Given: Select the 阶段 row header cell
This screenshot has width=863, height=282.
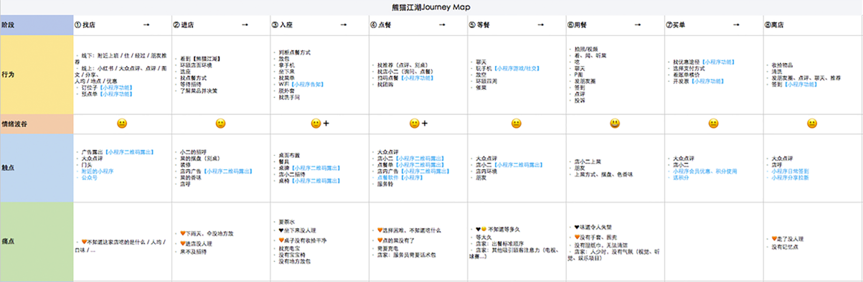Looking at the screenshot, I should (x=37, y=24).
